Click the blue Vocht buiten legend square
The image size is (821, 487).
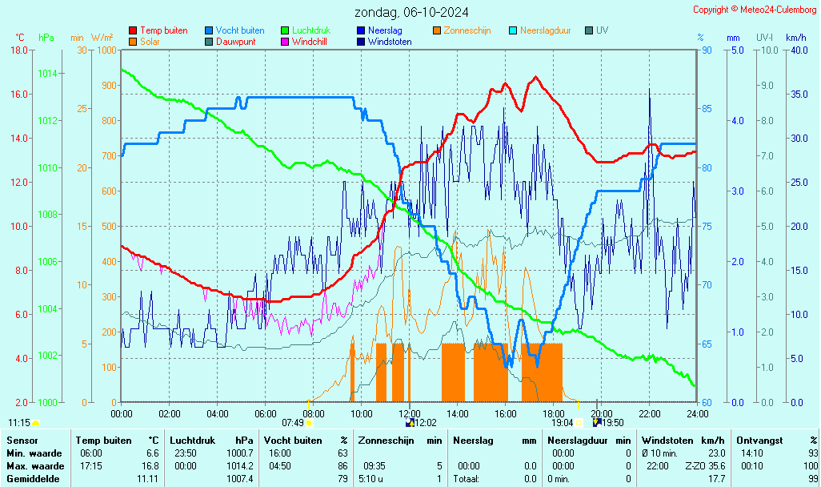pos(209,30)
